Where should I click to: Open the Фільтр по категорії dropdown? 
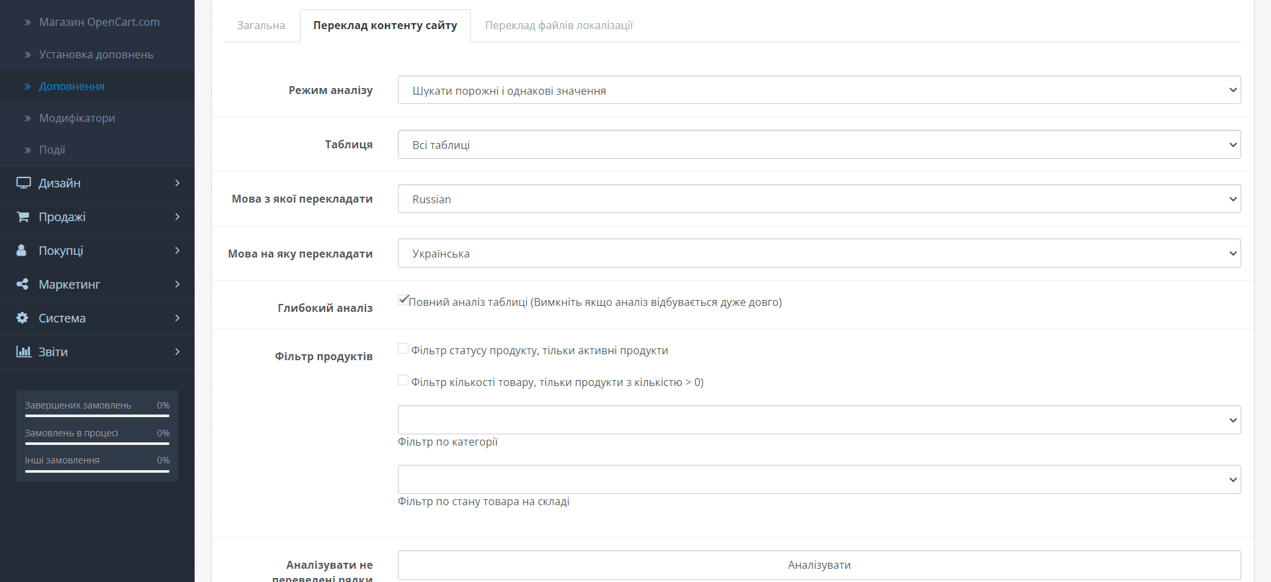pyautogui.click(x=819, y=420)
